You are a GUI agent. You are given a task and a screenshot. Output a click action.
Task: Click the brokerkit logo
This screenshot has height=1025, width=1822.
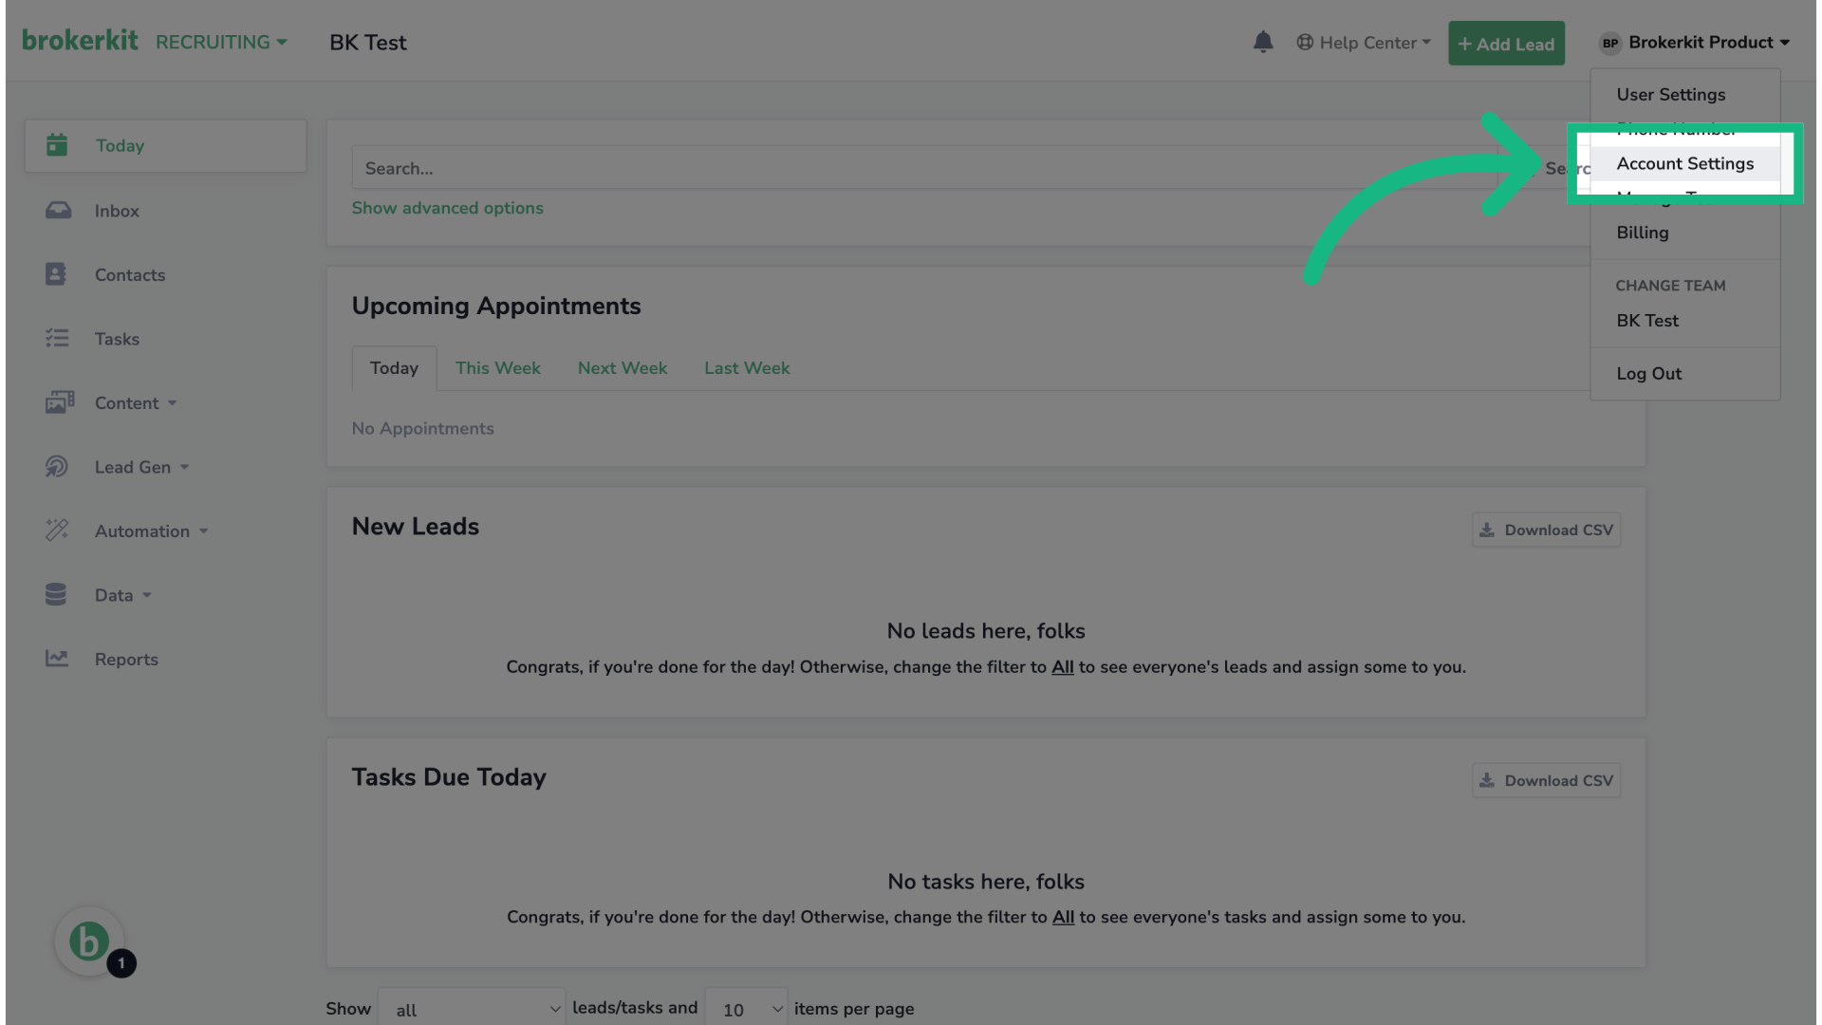[x=80, y=41]
